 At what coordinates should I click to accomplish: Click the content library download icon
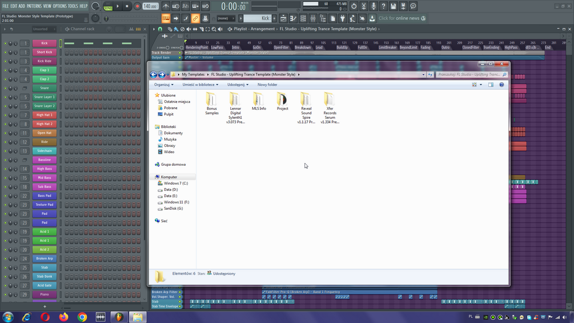click(x=372, y=18)
